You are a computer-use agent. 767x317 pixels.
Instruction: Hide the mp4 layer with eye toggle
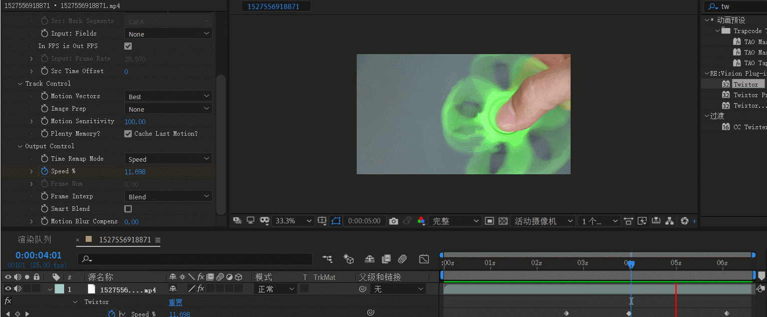[x=8, y=288]
